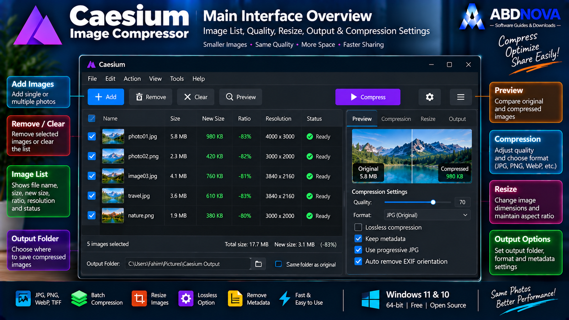Switch to the Output tab
The image size is (569, 320).
[457, 119]
